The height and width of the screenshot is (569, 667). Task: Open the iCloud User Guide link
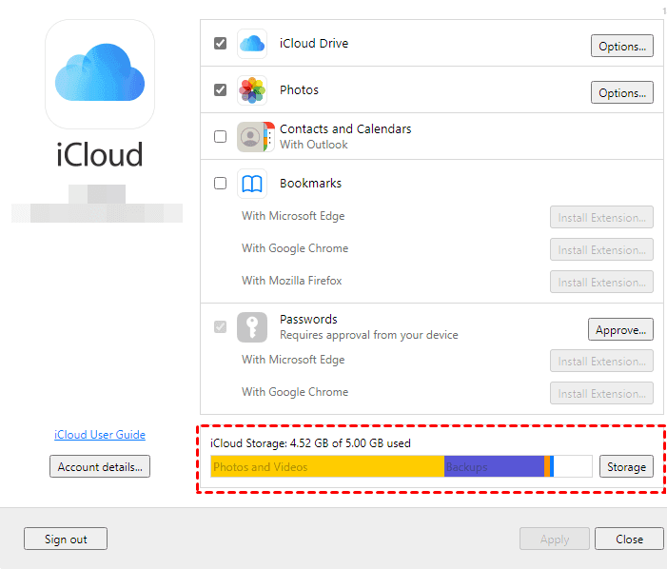(x=100, y=435)
